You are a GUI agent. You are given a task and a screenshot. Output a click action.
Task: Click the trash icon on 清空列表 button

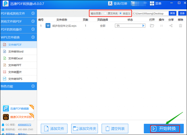[x=107, y=129]
